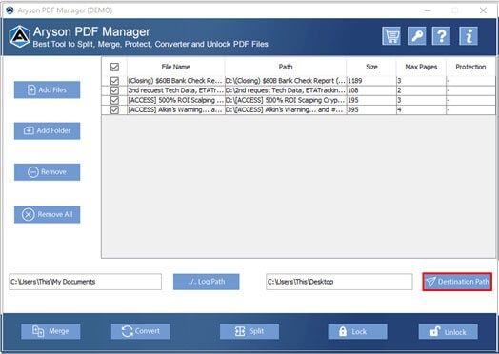Image resolution: width=499 pixels, height=354 pixels.
Task: Click size value 1189
Action: pos(355,81)
